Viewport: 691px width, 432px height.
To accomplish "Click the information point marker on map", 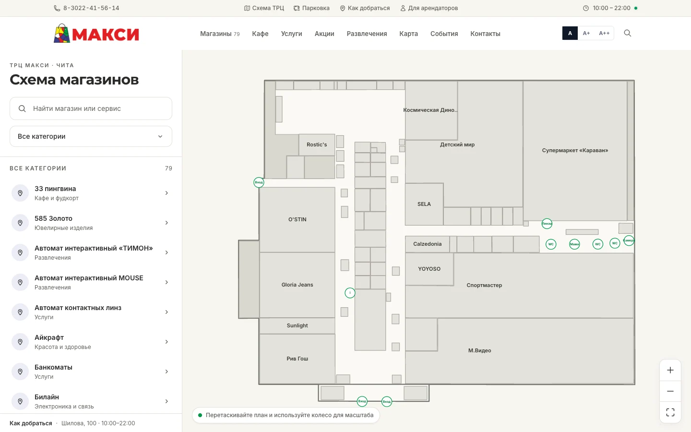I will (x=350, y=293).
